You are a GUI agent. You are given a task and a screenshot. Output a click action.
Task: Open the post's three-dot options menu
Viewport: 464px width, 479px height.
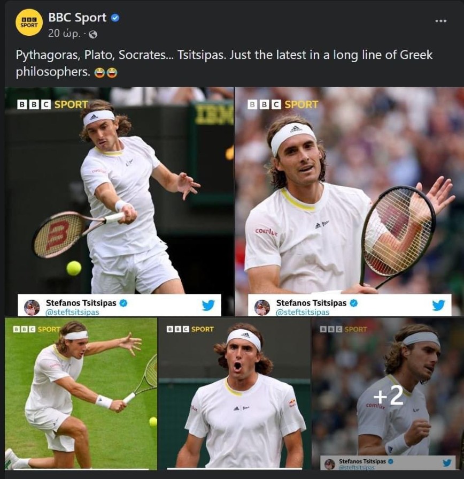pyautogui.click(x=440, y=21)
